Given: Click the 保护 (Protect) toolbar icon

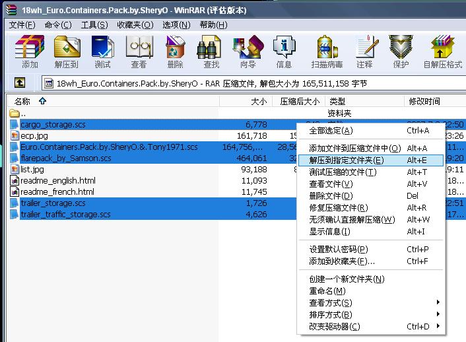Looking at the screenshot, I should coord(401,47).
